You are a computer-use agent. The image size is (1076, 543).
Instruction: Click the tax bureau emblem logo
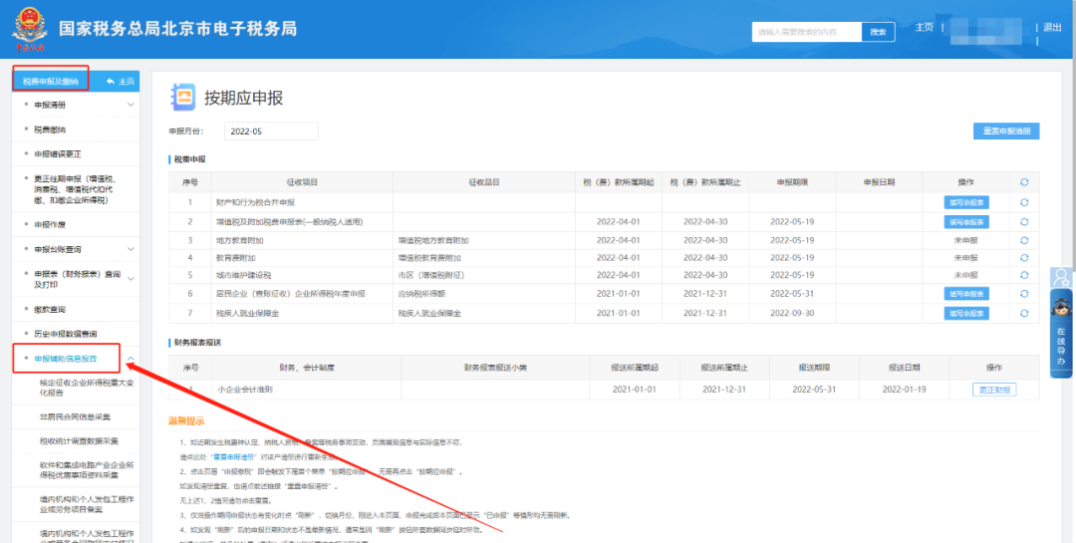[x=30, y=29]
